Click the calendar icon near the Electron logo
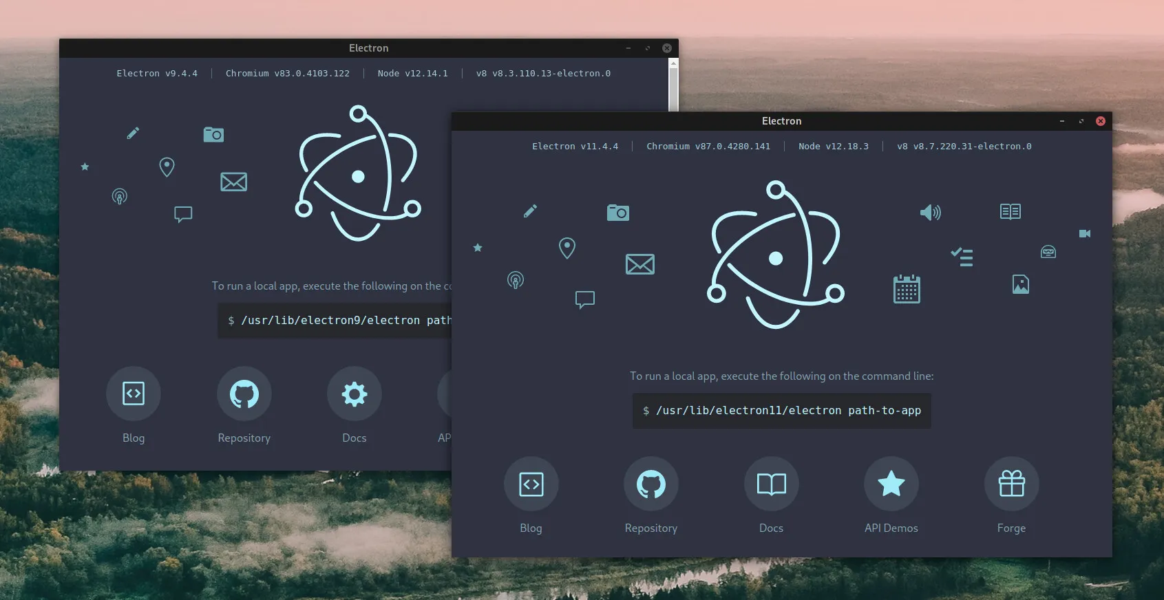The image size is (1164, 600). click(906, 290)
